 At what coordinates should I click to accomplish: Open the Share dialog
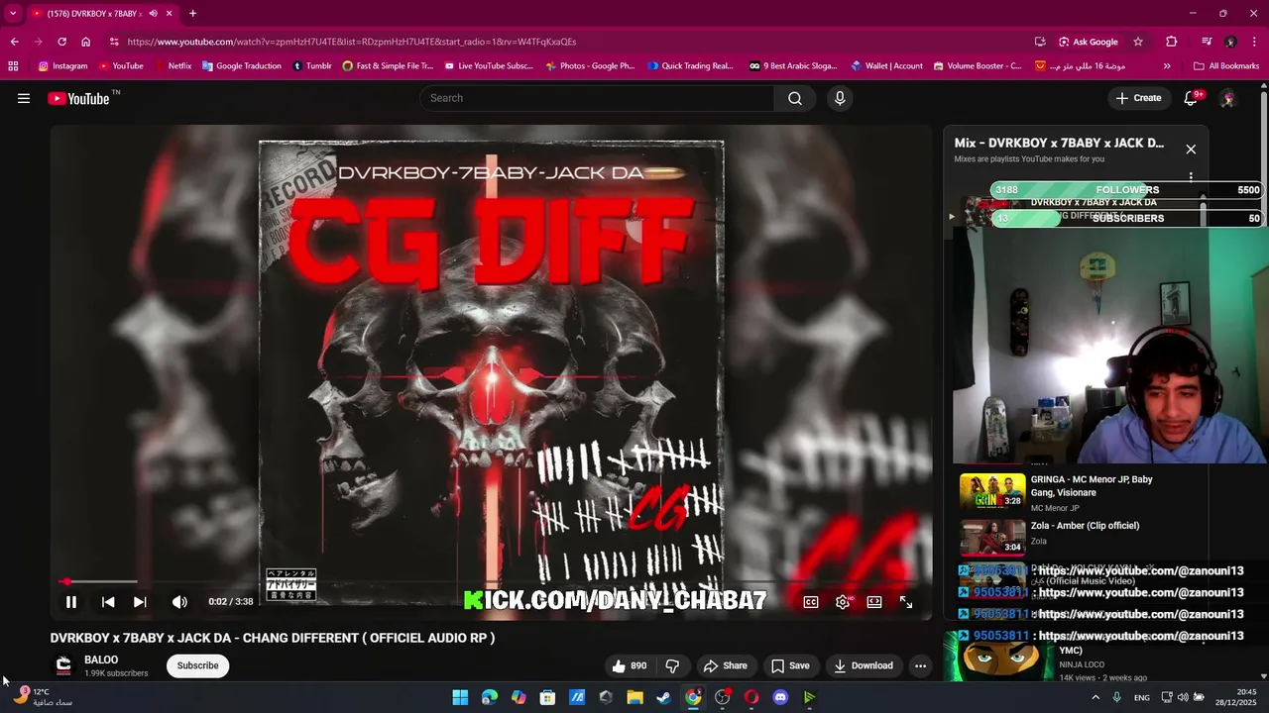click(725, 665)
